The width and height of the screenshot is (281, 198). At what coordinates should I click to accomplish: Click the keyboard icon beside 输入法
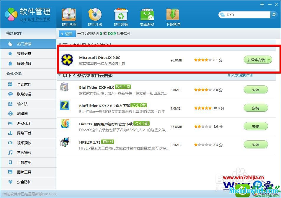[x=10, y=104]
